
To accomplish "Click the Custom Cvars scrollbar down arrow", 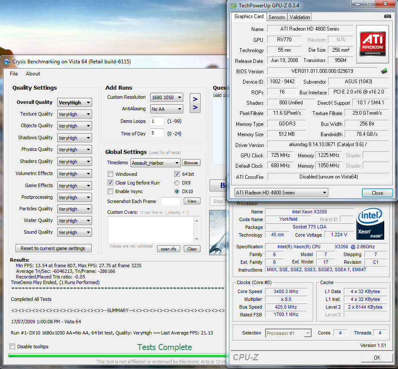I will (x=197, y=239).
